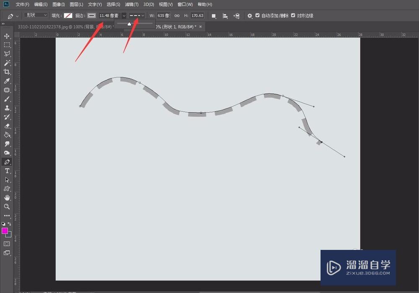Open the Edit Toolbar ellipsis

click(x=7, y=215)
